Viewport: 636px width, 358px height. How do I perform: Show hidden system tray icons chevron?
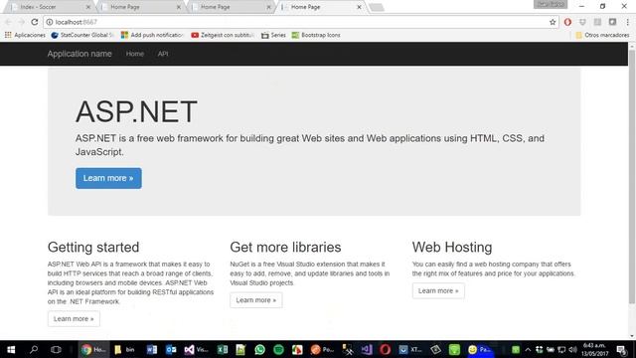528,349
